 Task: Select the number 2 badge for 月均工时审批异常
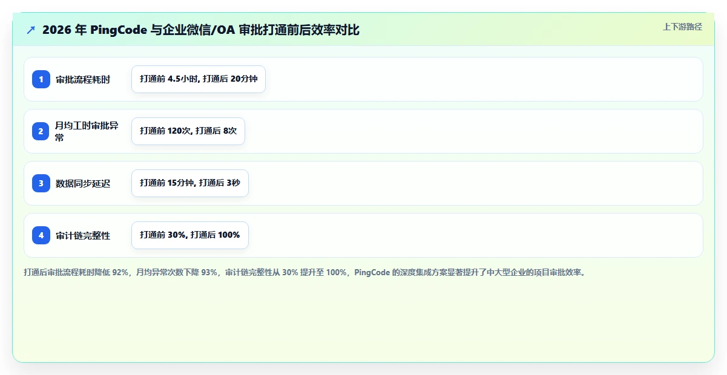pyautogui.click(x=41, y=131)
